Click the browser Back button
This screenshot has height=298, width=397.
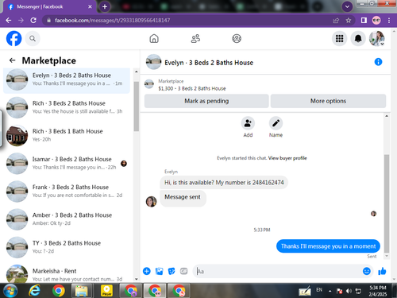[9, 21]
